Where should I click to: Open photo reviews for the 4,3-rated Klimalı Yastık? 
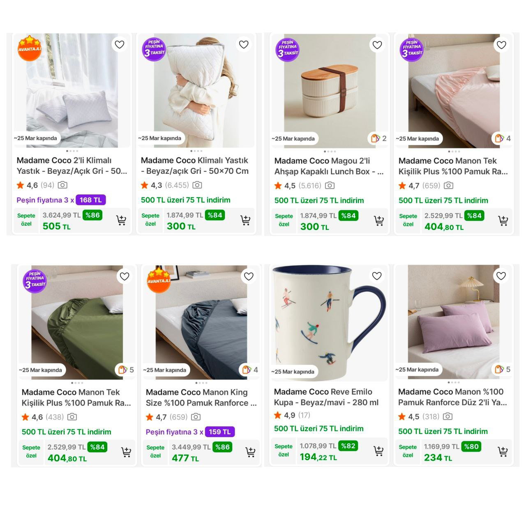point(197,185)
